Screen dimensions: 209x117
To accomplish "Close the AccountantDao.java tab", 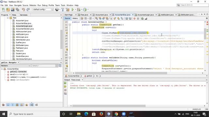I will pos(133,15).
